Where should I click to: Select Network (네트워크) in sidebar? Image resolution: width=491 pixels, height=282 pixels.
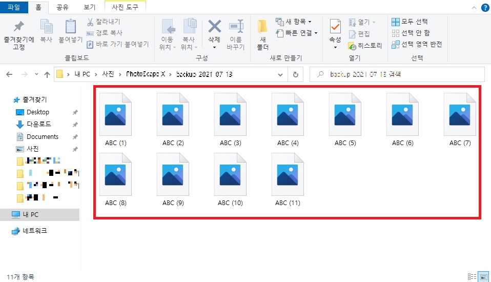[35, 231]
